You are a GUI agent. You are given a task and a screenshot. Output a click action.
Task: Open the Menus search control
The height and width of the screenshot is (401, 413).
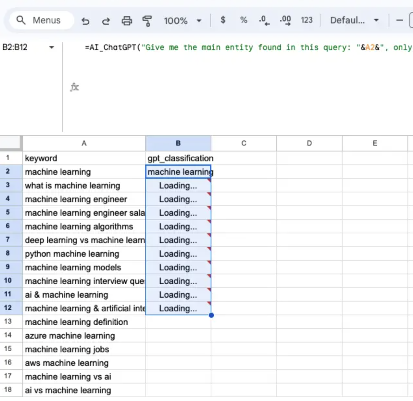tap(41, 20)
